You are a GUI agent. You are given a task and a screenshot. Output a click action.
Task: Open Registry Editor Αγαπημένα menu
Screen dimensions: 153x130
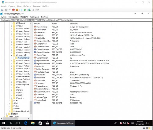(35, 17)
